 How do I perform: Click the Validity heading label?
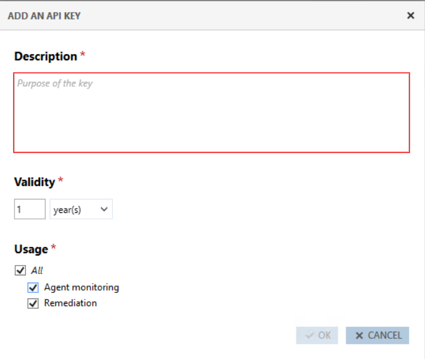point(35,182)
